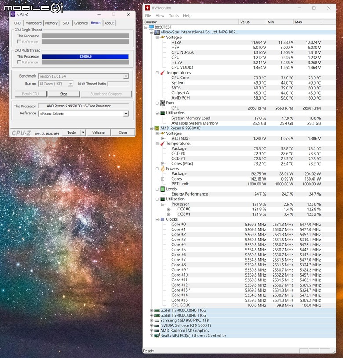Screen dimensions: 343x358
Task: Open HWMonitor View menu
Action: tap(160, 15)
